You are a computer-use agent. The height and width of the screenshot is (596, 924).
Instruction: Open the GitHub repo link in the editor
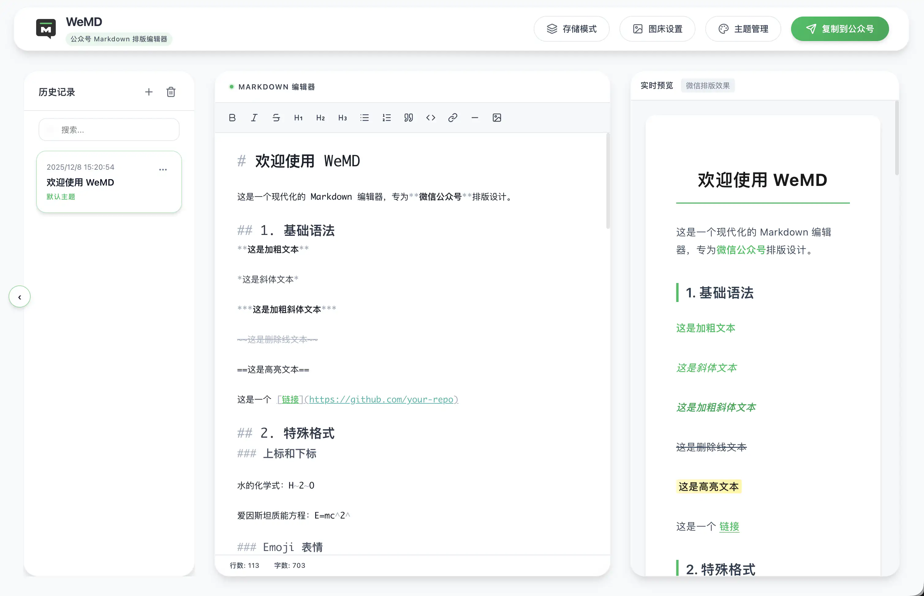click(381, 399)
